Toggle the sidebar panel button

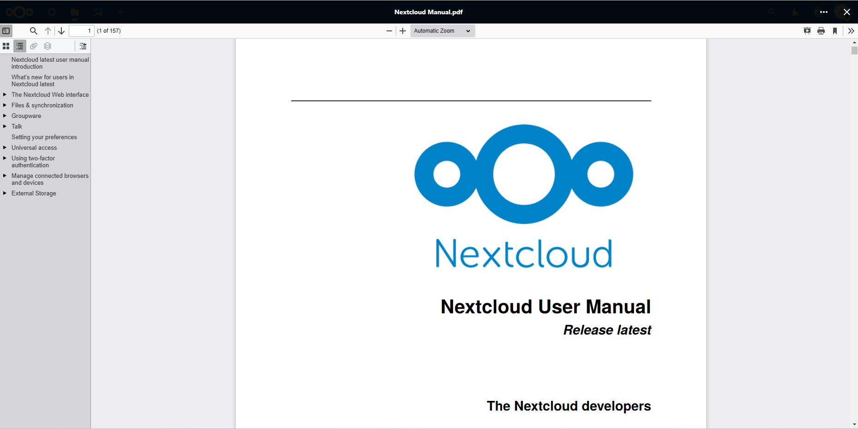[x=6, y=31]
